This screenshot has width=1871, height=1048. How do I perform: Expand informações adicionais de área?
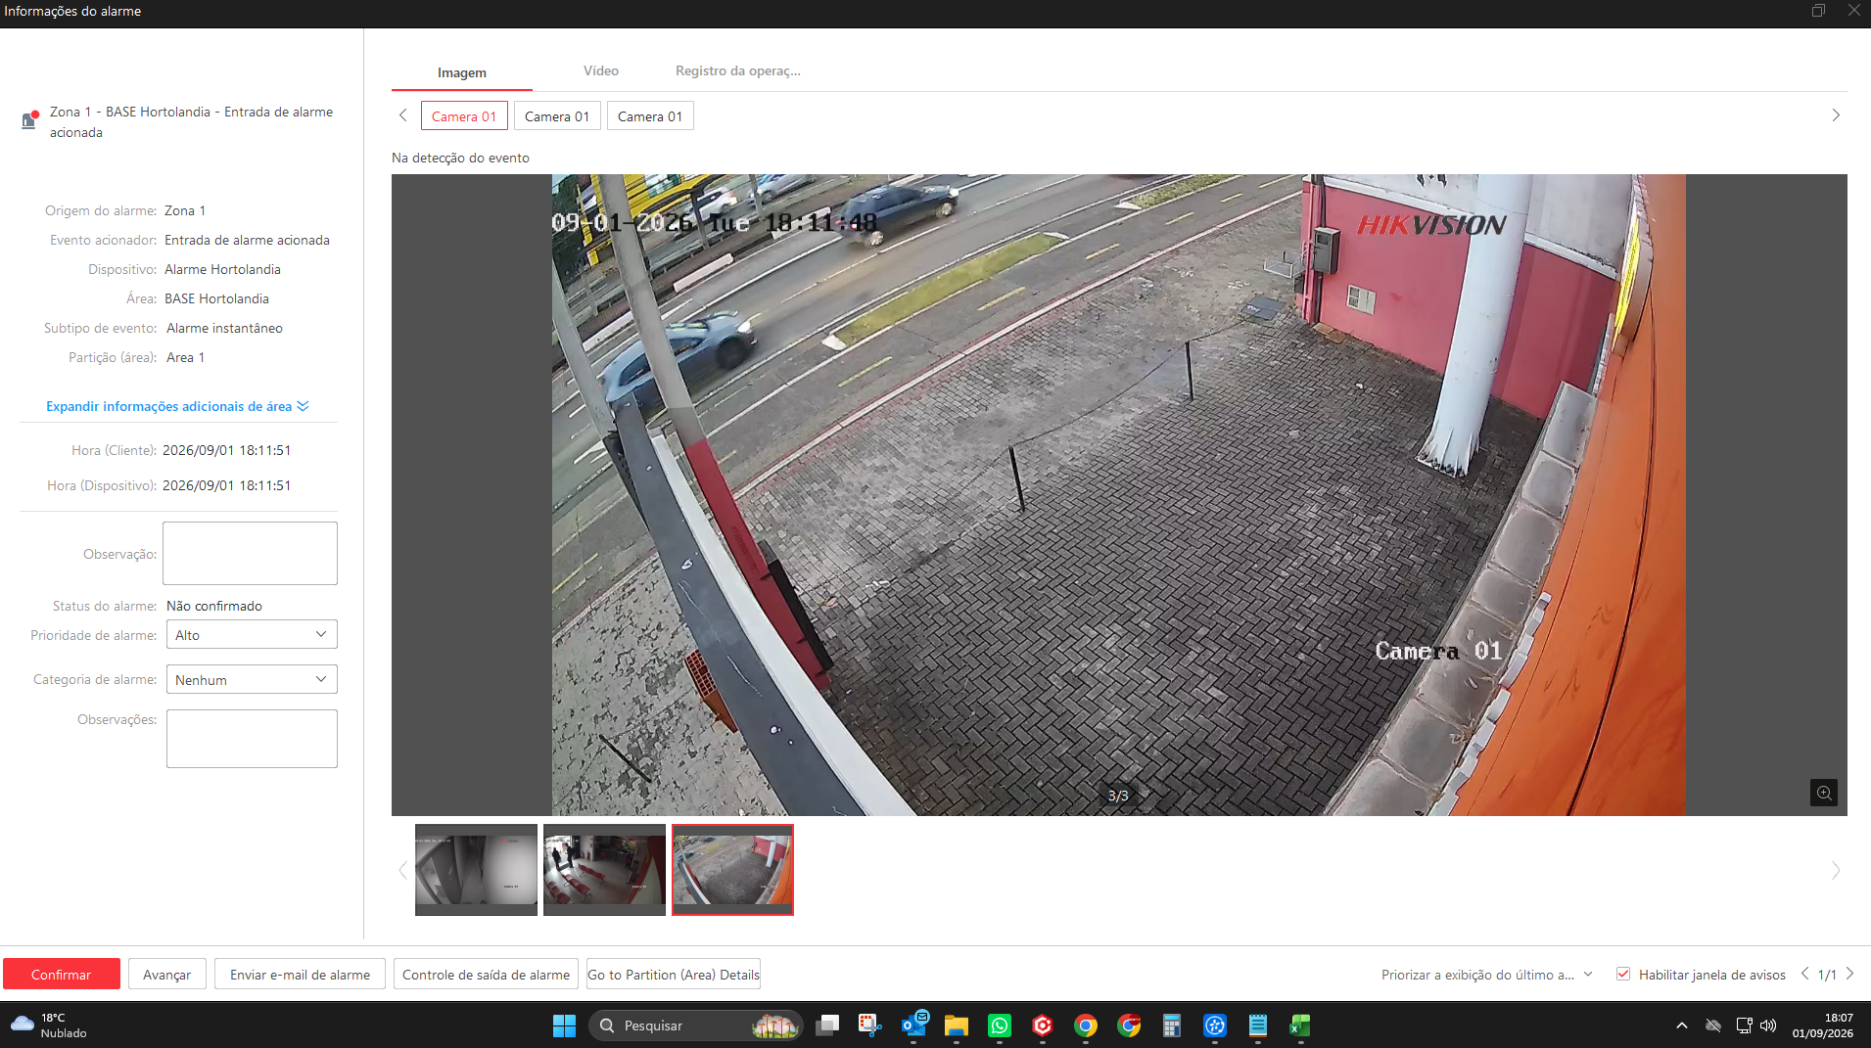[x=177, y=407]
